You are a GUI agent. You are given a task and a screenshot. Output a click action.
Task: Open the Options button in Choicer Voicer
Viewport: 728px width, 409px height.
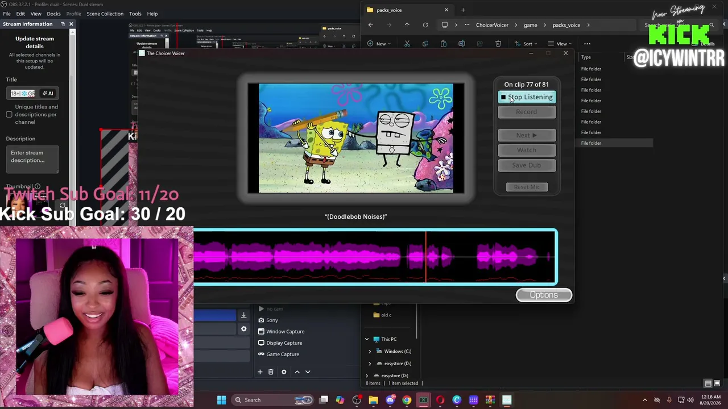pos(544,295)
